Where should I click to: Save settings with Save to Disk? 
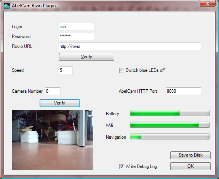click(x=190, y=155)
